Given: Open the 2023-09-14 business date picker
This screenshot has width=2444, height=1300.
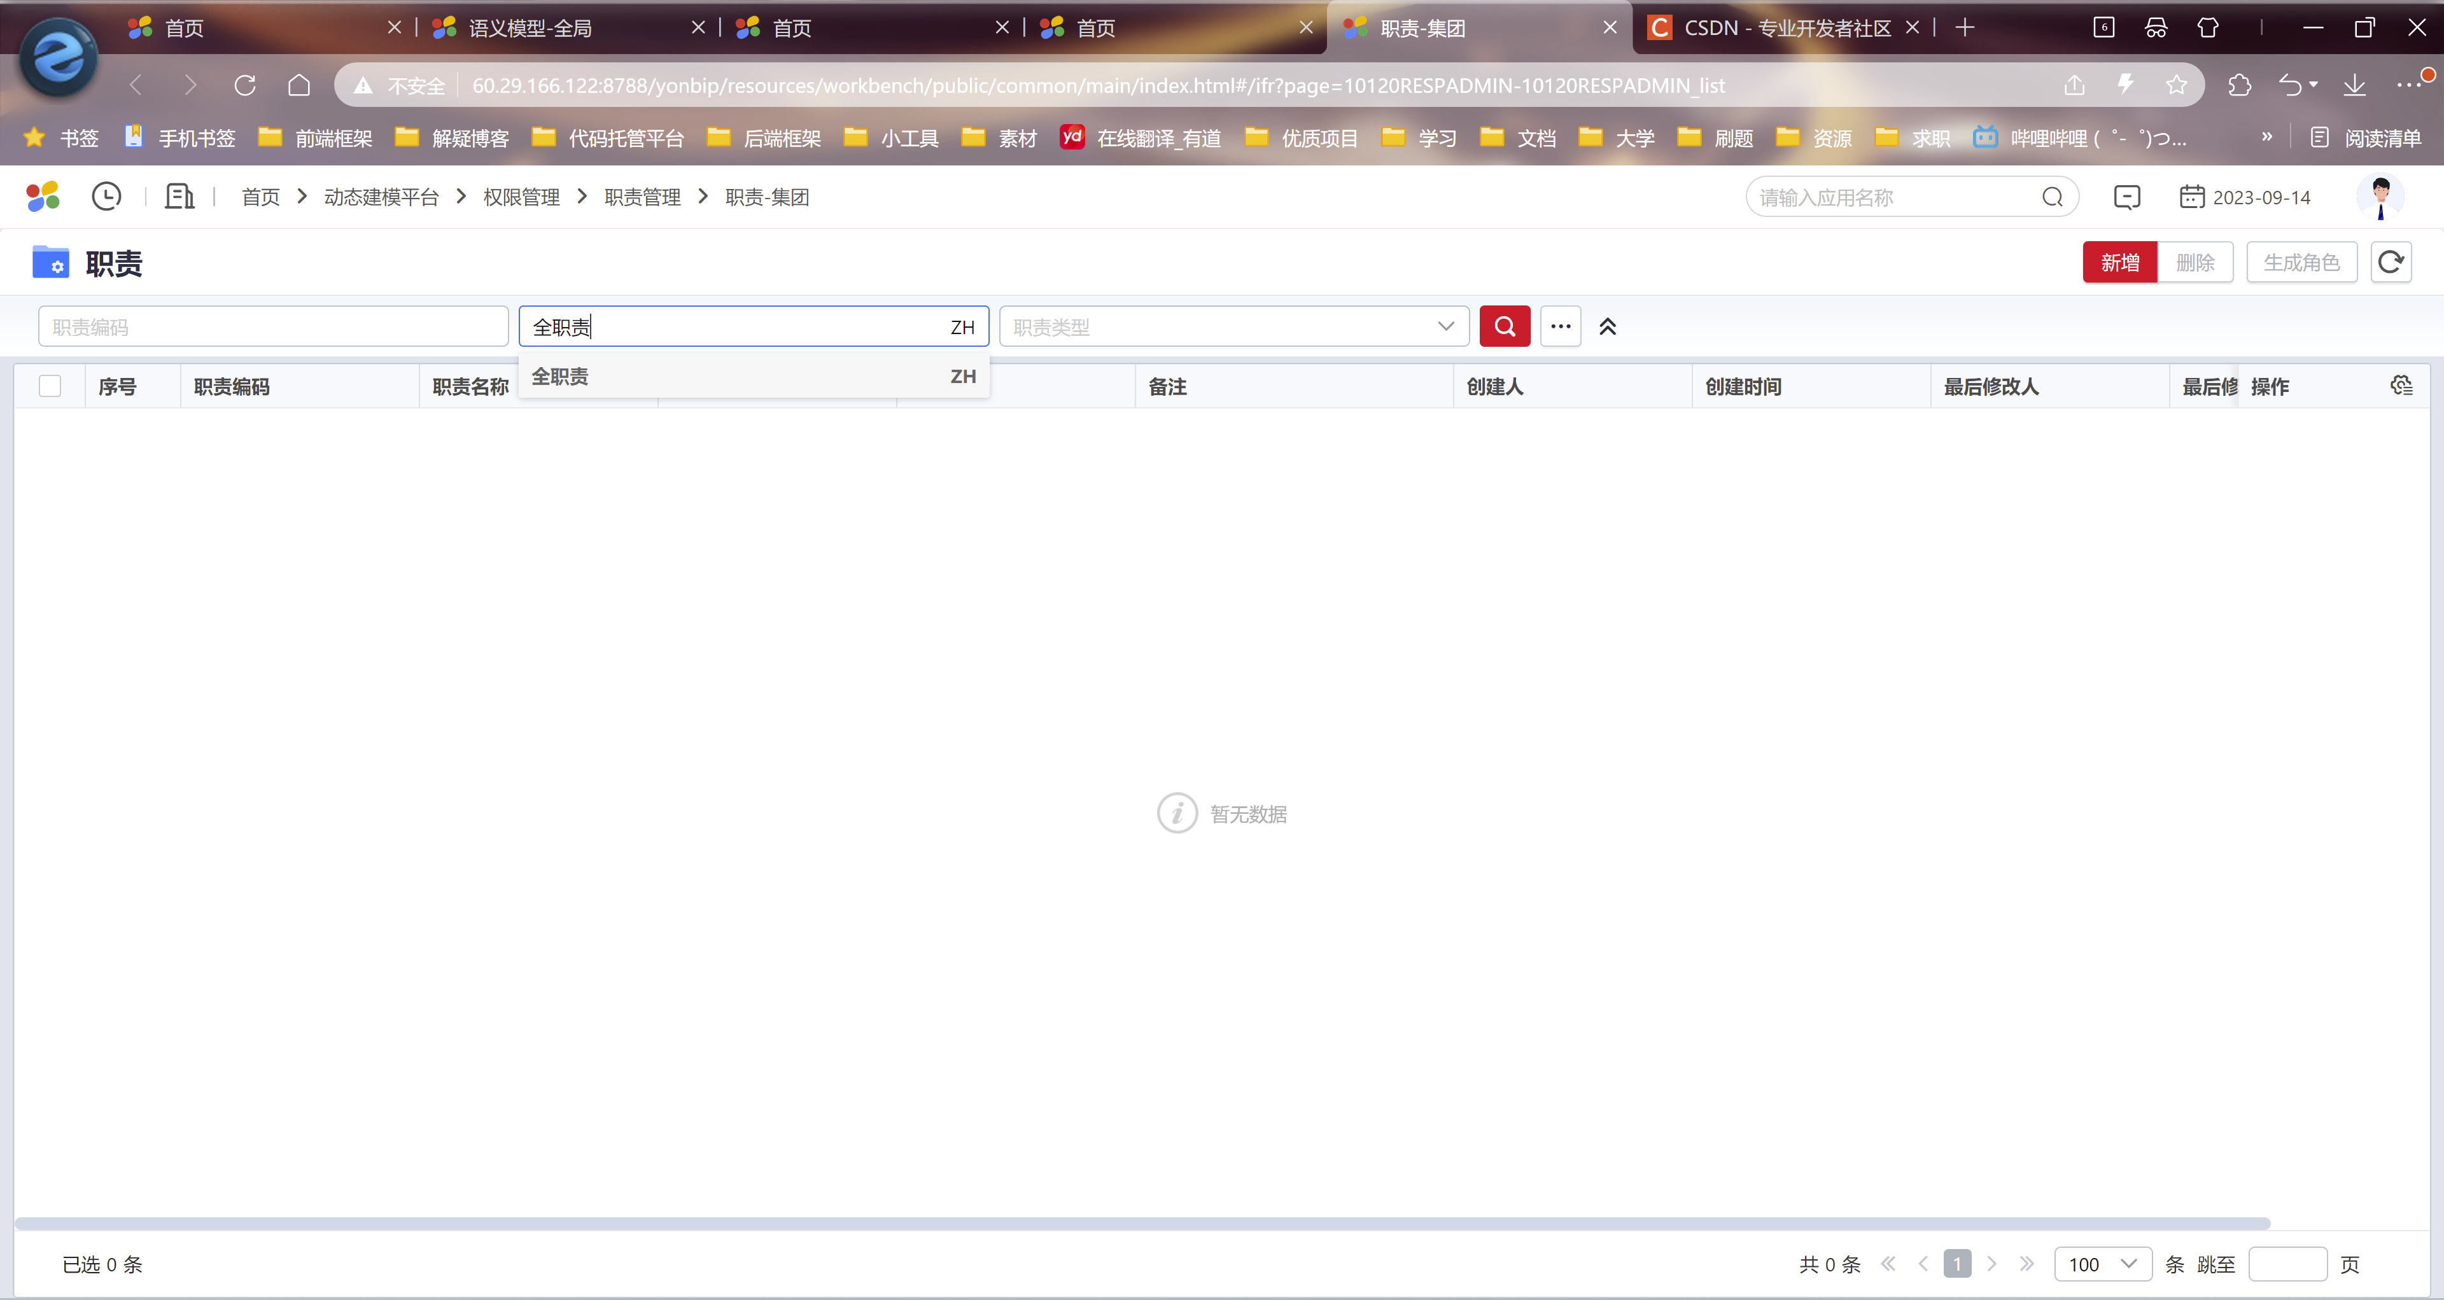Looking at the screenshot, I should 2245,197.
